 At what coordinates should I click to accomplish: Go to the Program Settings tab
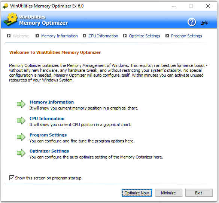click(x=186, y=36)
